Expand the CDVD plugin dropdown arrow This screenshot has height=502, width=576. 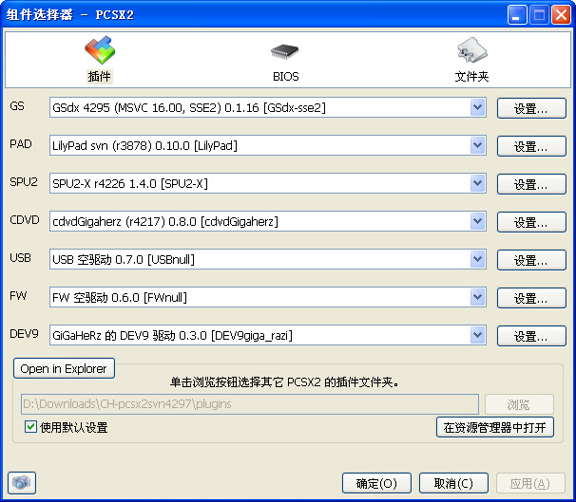(x=477, y=221)
